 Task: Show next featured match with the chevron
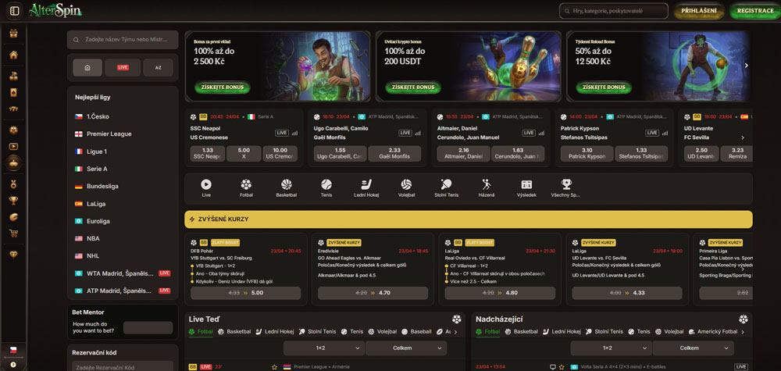743,137
